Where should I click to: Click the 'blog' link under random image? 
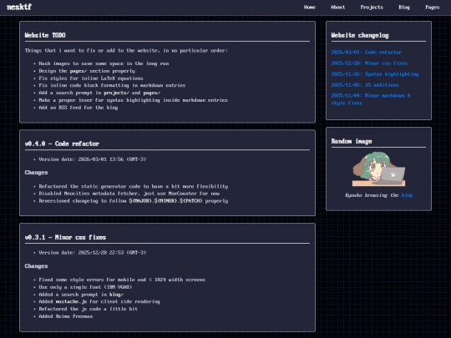click(407, 195)
